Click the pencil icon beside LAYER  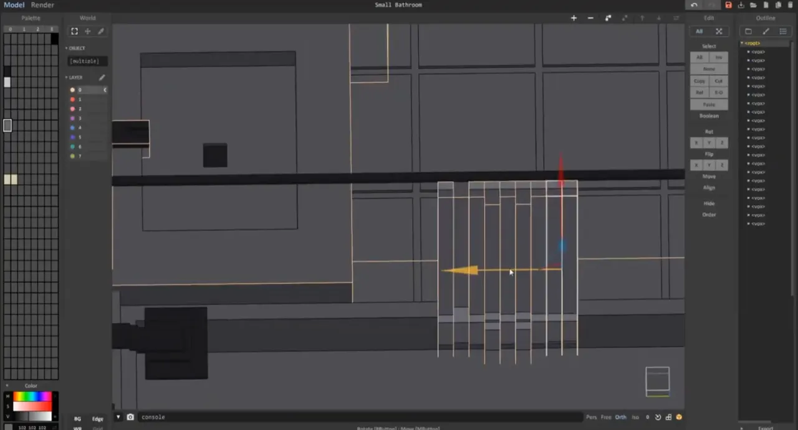pos(102,78)
